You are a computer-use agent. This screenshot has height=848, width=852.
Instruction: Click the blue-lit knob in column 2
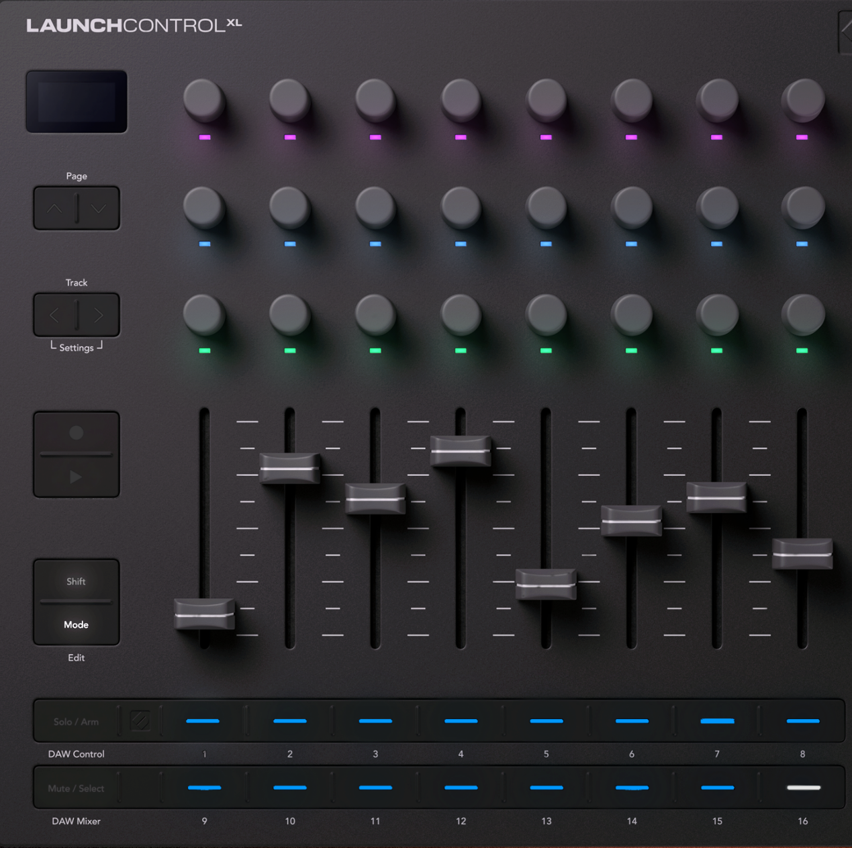coord(289,207)
